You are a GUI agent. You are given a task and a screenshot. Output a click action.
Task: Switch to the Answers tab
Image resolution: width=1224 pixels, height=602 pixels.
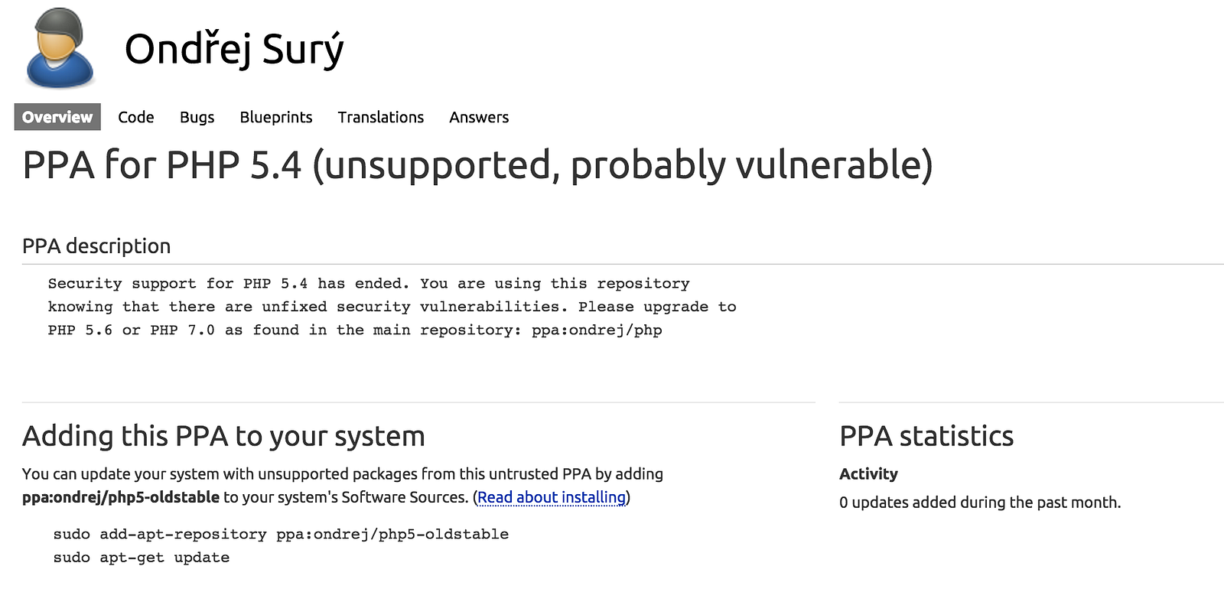(479, 117)
